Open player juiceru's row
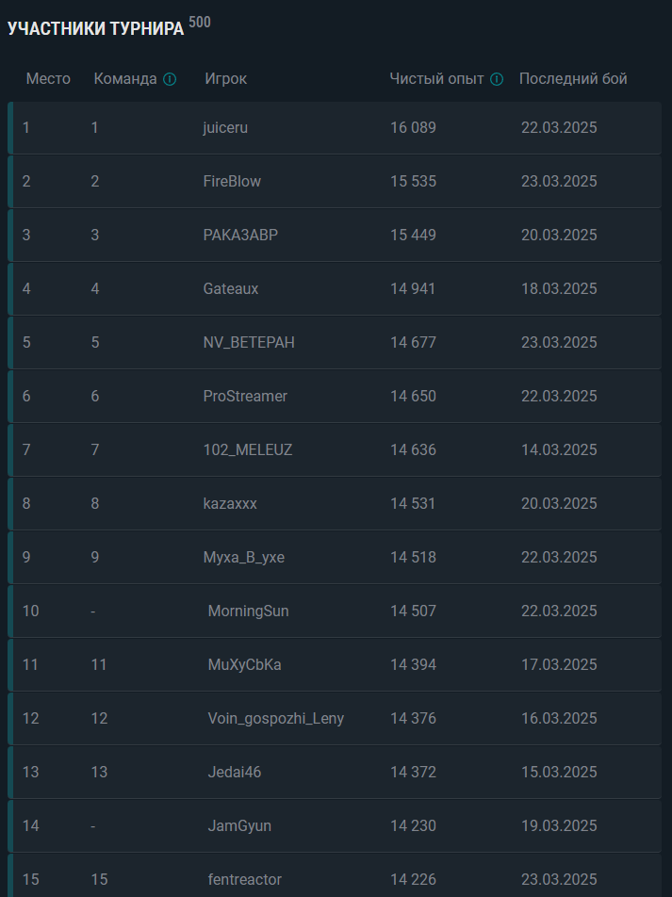The width and height of the screenshot is (672, 897). [x=335, y=127]
